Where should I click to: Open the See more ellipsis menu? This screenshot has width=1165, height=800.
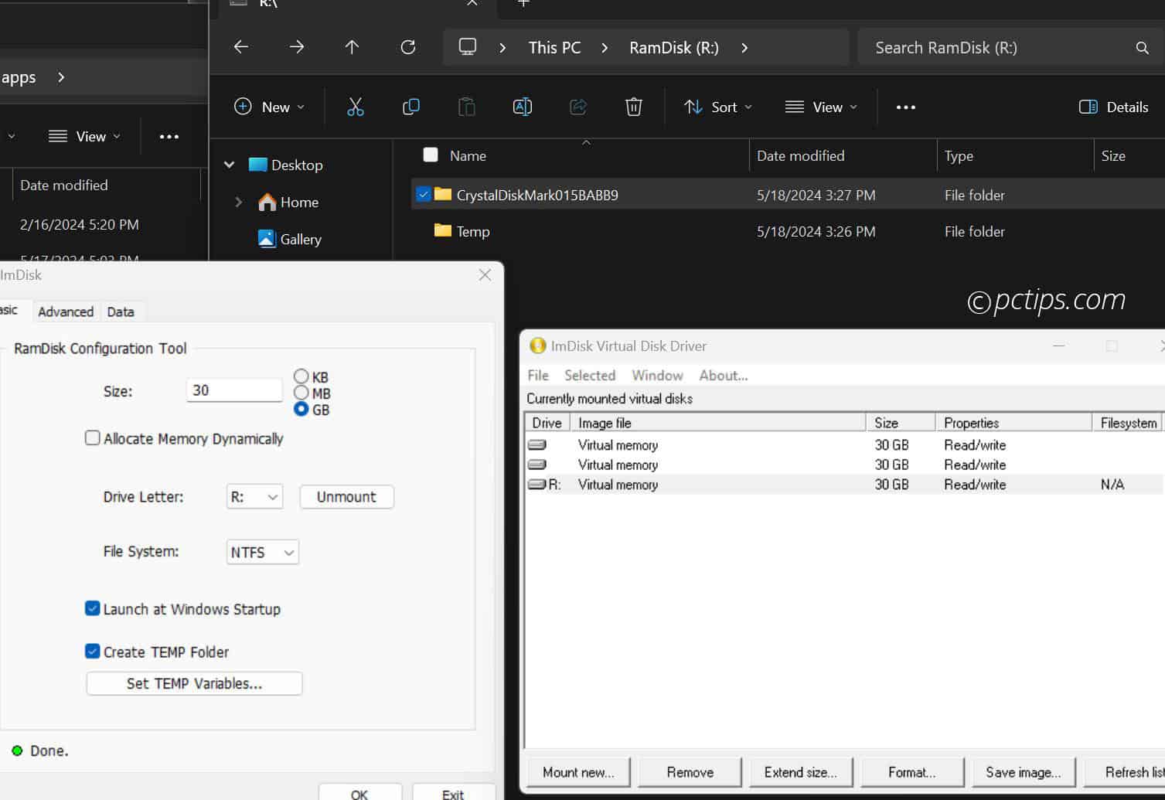905,107
